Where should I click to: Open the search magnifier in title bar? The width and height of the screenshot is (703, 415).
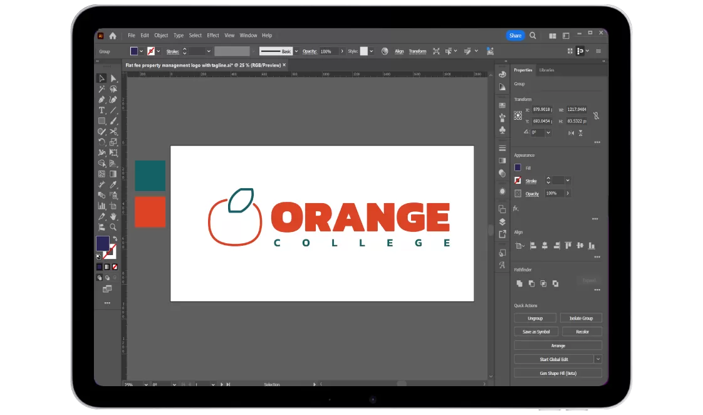(x=533, y=36)
